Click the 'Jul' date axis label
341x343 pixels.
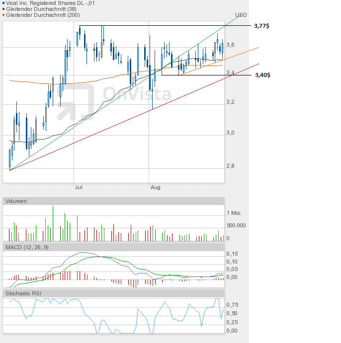79,187
